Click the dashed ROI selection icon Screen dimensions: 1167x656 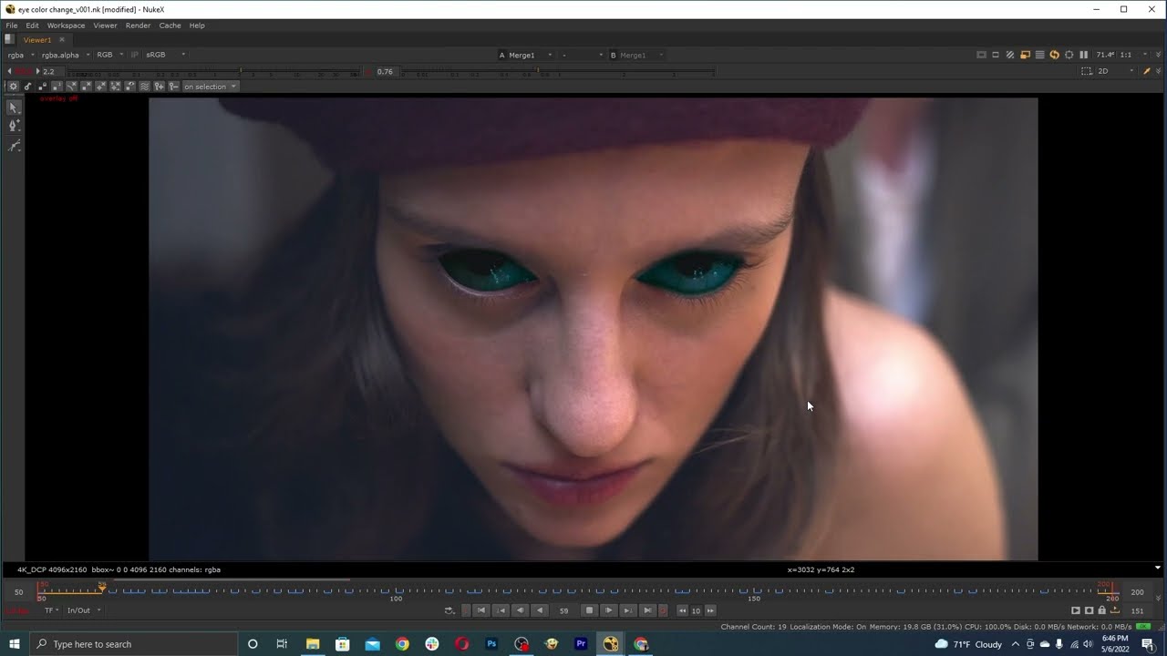pos(1086,71)
